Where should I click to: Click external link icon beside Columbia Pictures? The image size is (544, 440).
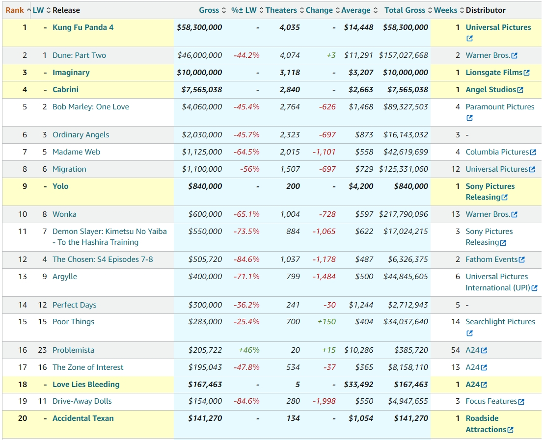(x=533, y=152)
